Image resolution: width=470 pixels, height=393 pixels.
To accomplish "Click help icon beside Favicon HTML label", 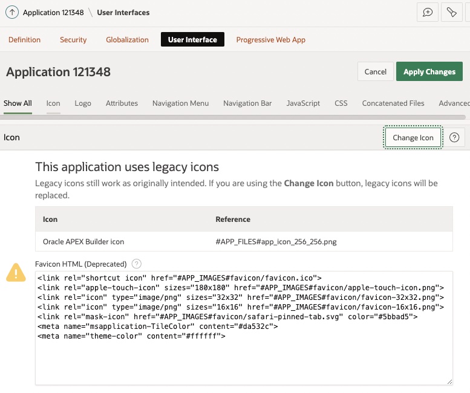I will coord(137,264).
